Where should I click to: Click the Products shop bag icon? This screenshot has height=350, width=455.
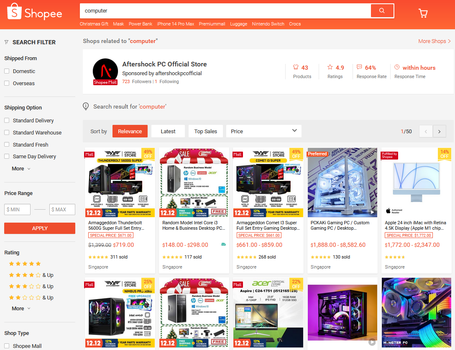[x=296, y=67]
